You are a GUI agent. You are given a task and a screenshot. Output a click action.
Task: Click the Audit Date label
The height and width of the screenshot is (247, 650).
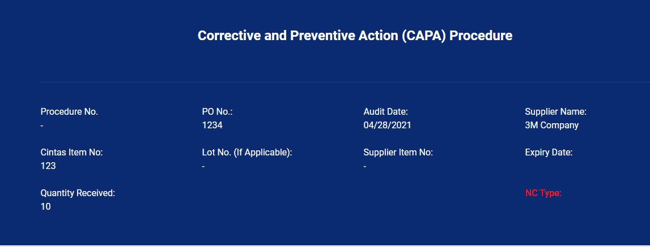click(385, 112)
